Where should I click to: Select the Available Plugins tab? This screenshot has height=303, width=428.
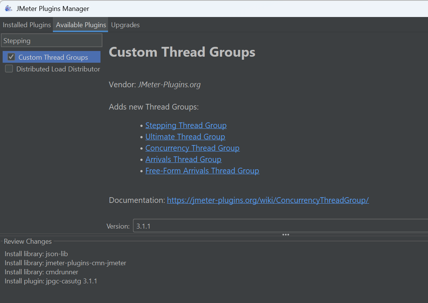point(81,25)
